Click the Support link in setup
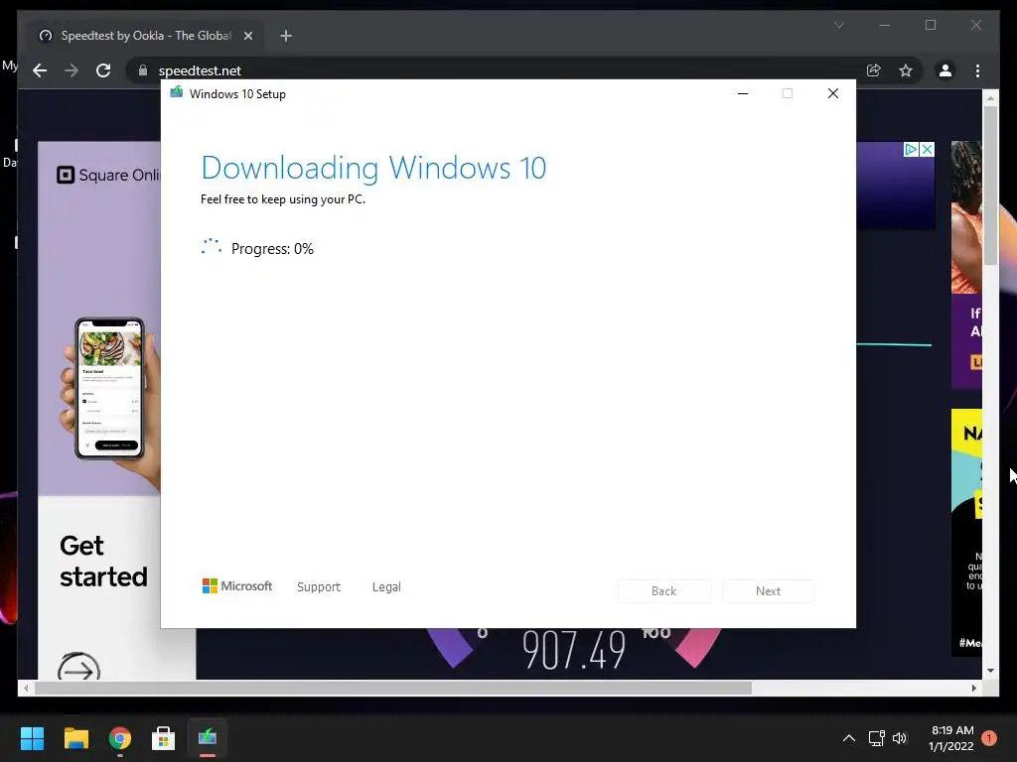This screenshot has width=1017, height=762. pyautogui.click(x=319, y=587)
